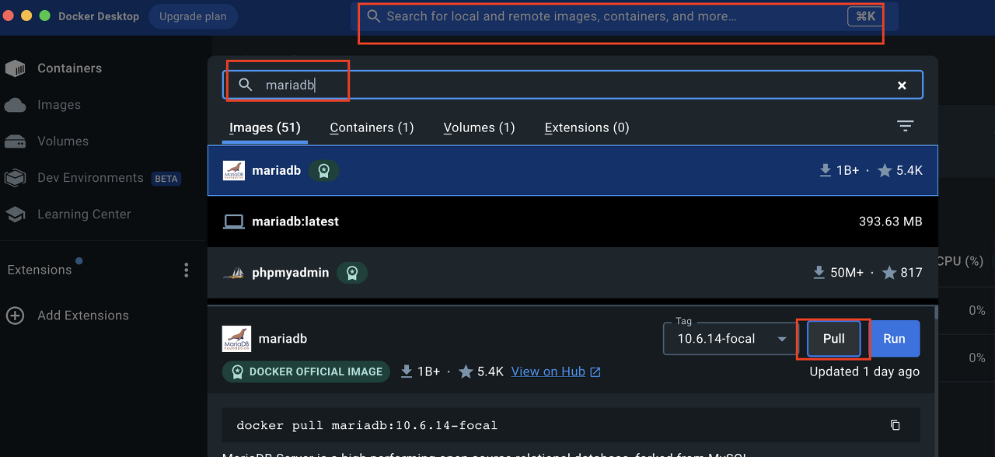Click the Upgrade plan button
Screen dimensions: 995x457
click(193, 16)
